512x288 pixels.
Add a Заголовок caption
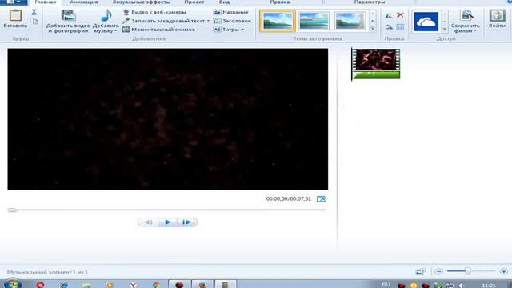click(232, 21)
